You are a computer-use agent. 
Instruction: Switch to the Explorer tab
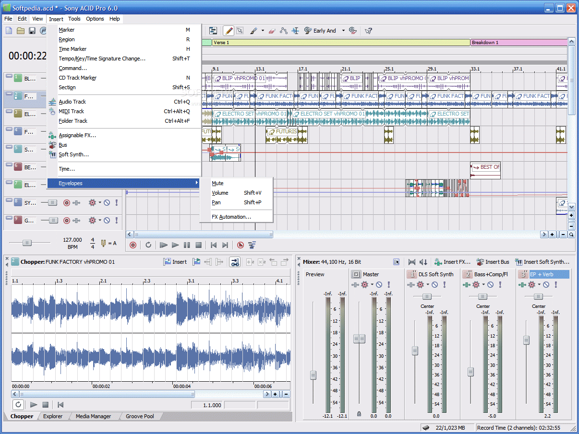(53, 416)
